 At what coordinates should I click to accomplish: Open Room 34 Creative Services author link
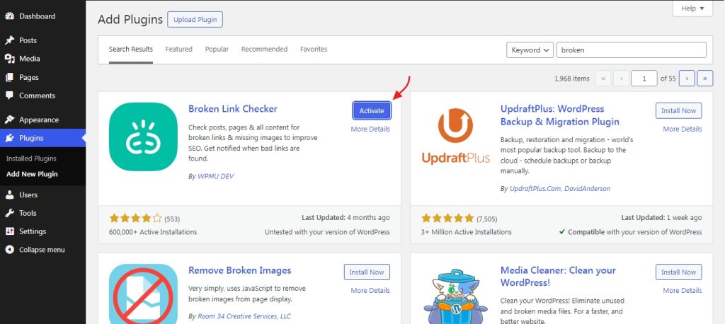(x=244, y=317)
